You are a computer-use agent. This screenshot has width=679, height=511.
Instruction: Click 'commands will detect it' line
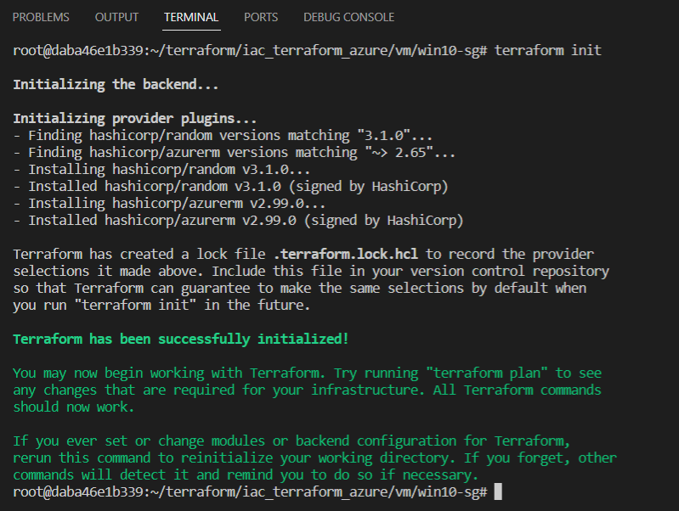(x=246, y=474)
